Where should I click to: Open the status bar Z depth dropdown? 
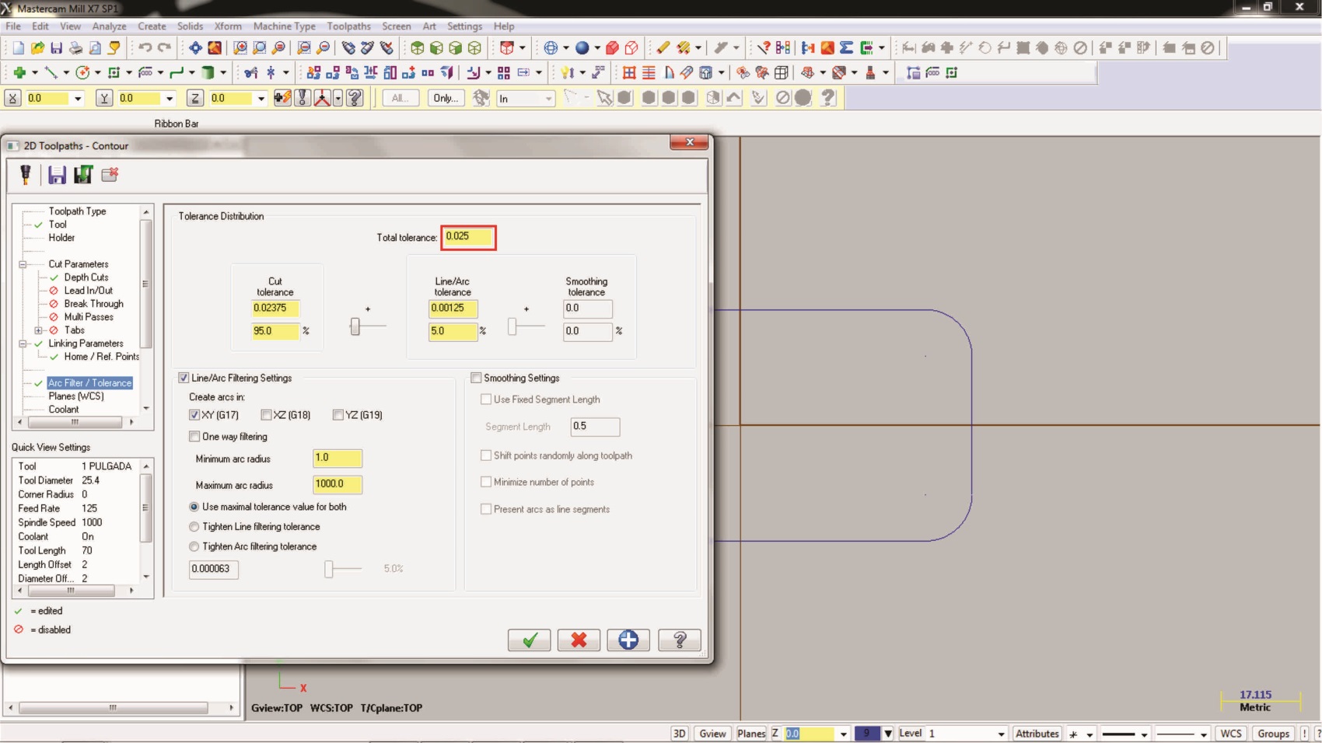tap(843, 734)
